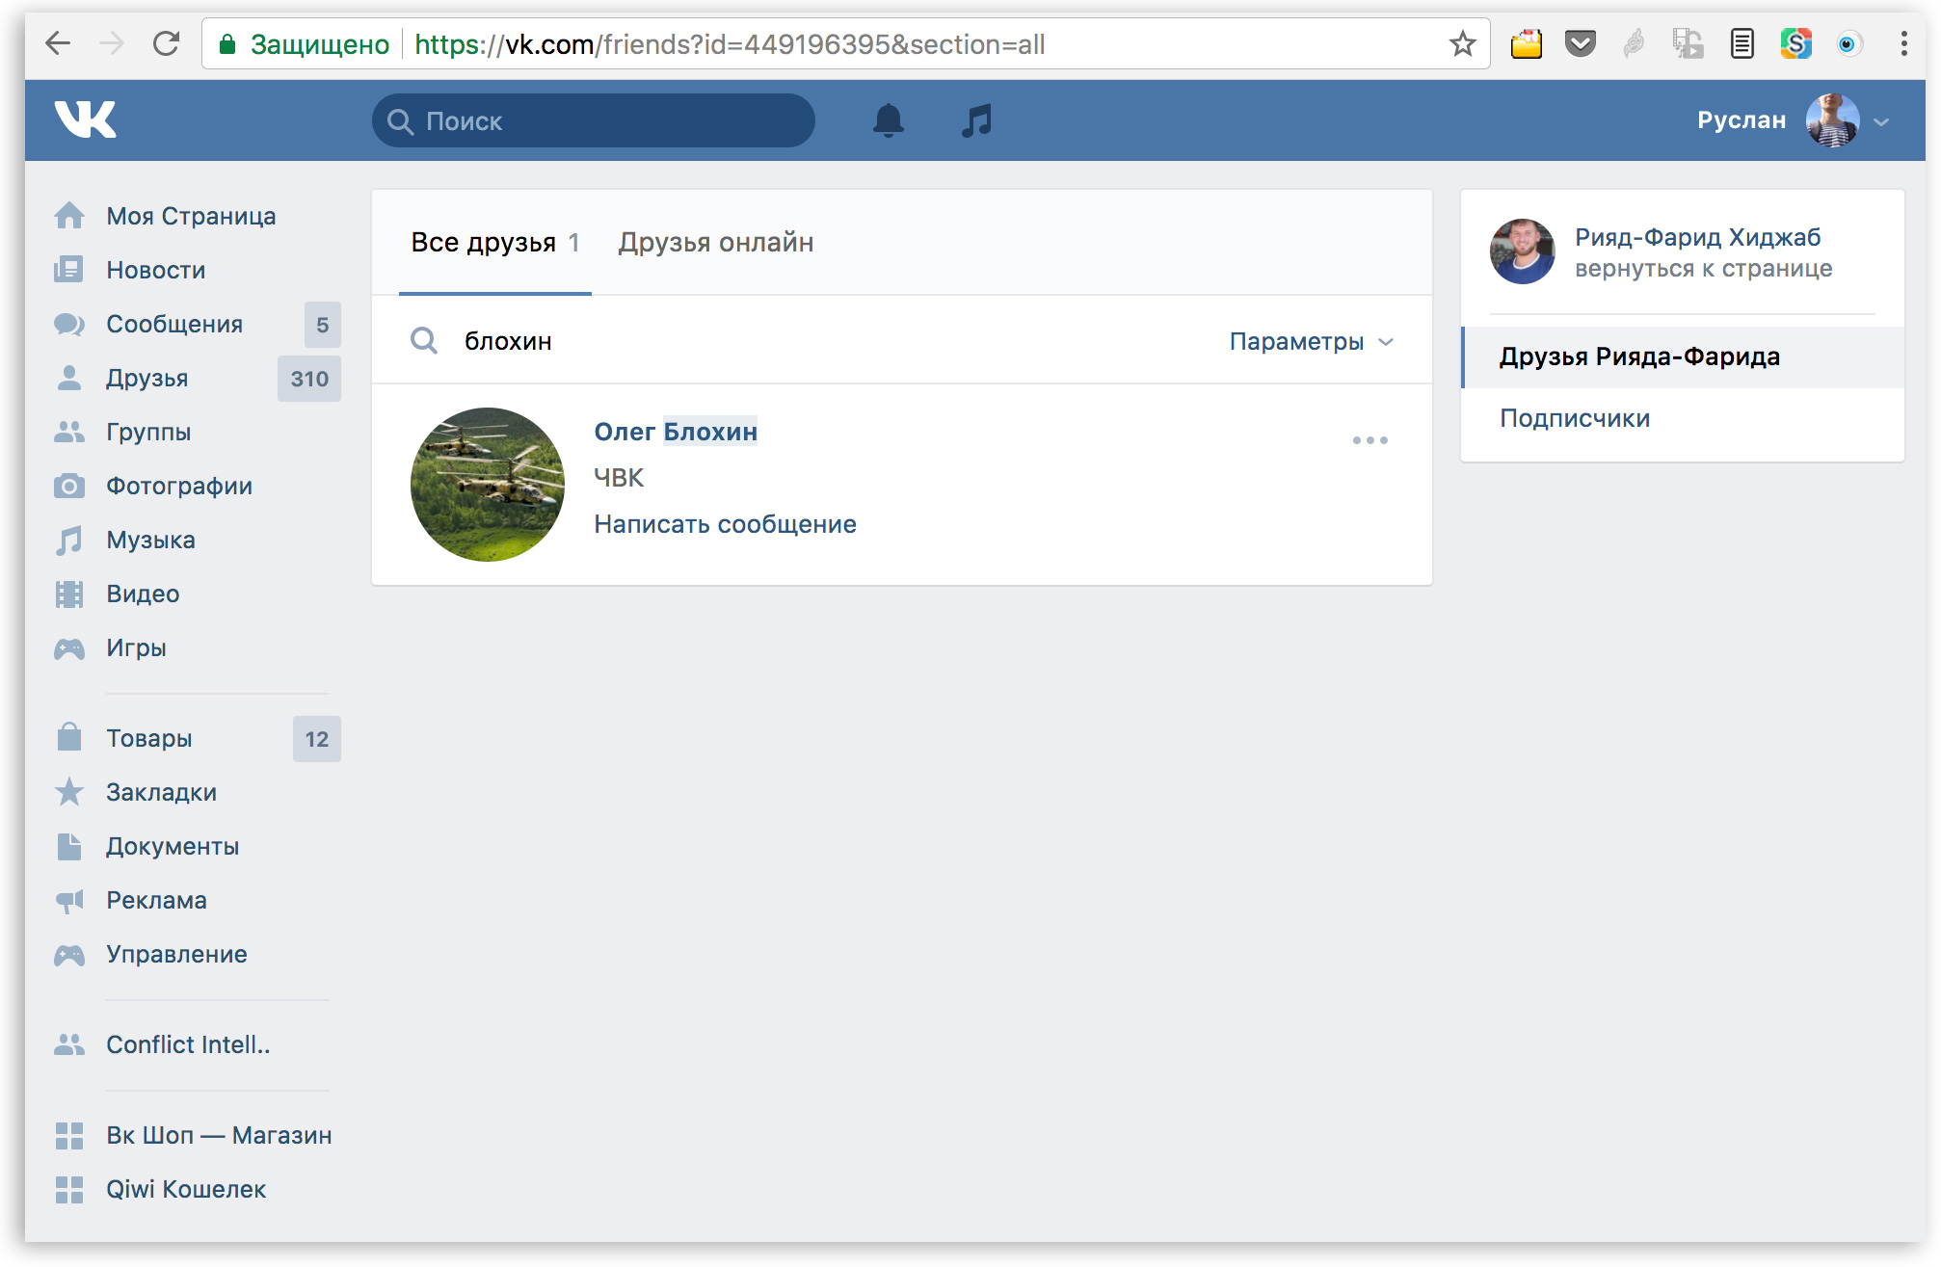Screen dimensions: 1941x1267
Task: Click the shopping bag icon beside Товары
Action: click(69, 737)
